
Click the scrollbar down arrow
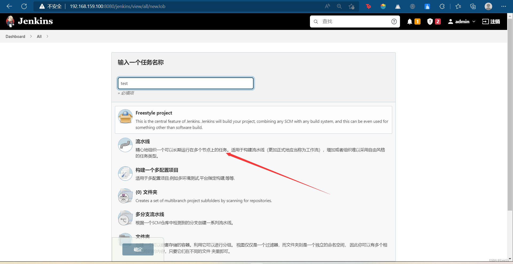coord(510,259)
